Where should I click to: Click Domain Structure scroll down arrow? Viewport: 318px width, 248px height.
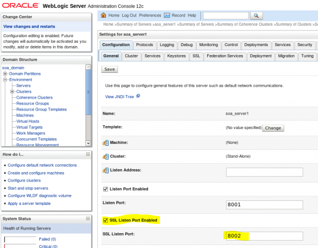(x=88, y=143)
